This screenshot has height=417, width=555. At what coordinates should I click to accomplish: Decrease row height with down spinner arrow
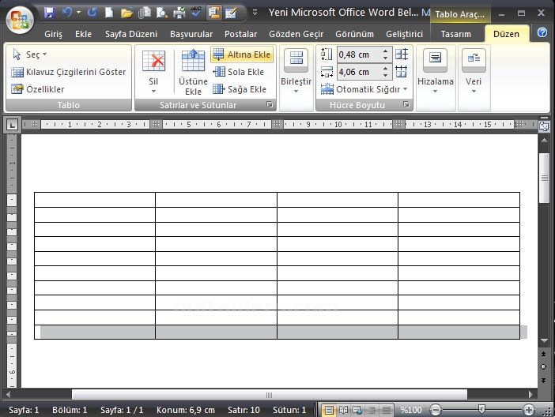tap(386, 58)
